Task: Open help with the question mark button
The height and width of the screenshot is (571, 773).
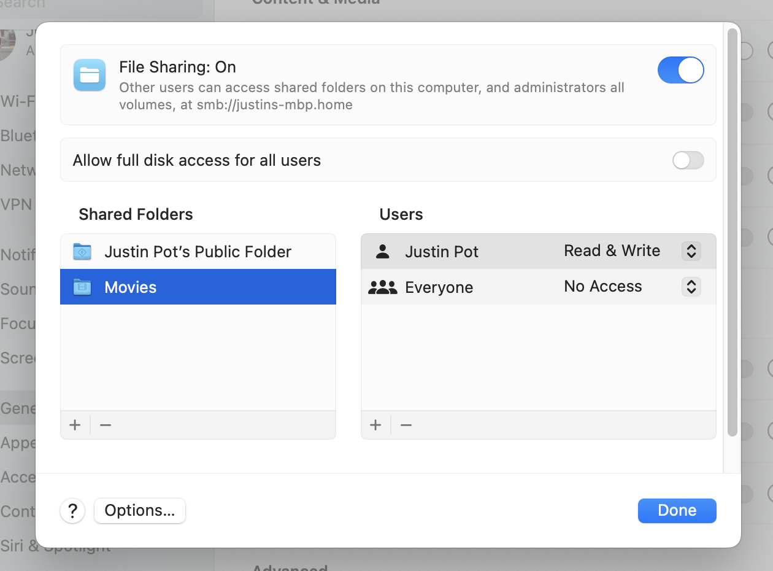Action: (72, 511)
